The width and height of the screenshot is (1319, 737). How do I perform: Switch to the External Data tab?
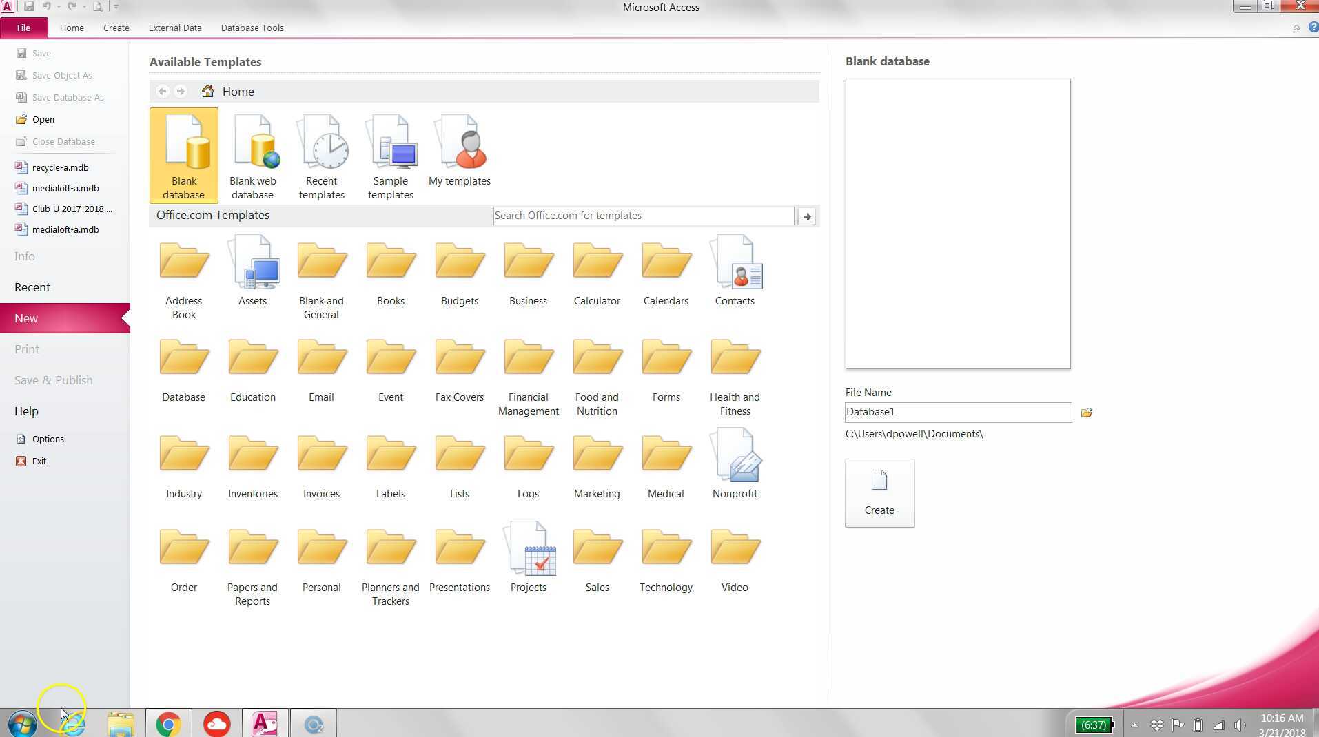pyautogui.click(x=175, y=28)
